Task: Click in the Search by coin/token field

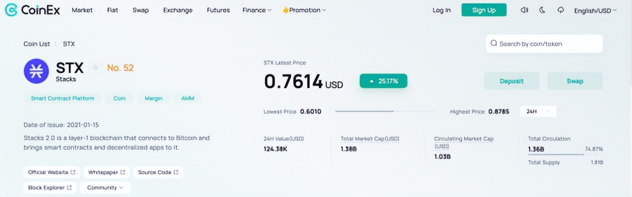Action: coord(544,44)
